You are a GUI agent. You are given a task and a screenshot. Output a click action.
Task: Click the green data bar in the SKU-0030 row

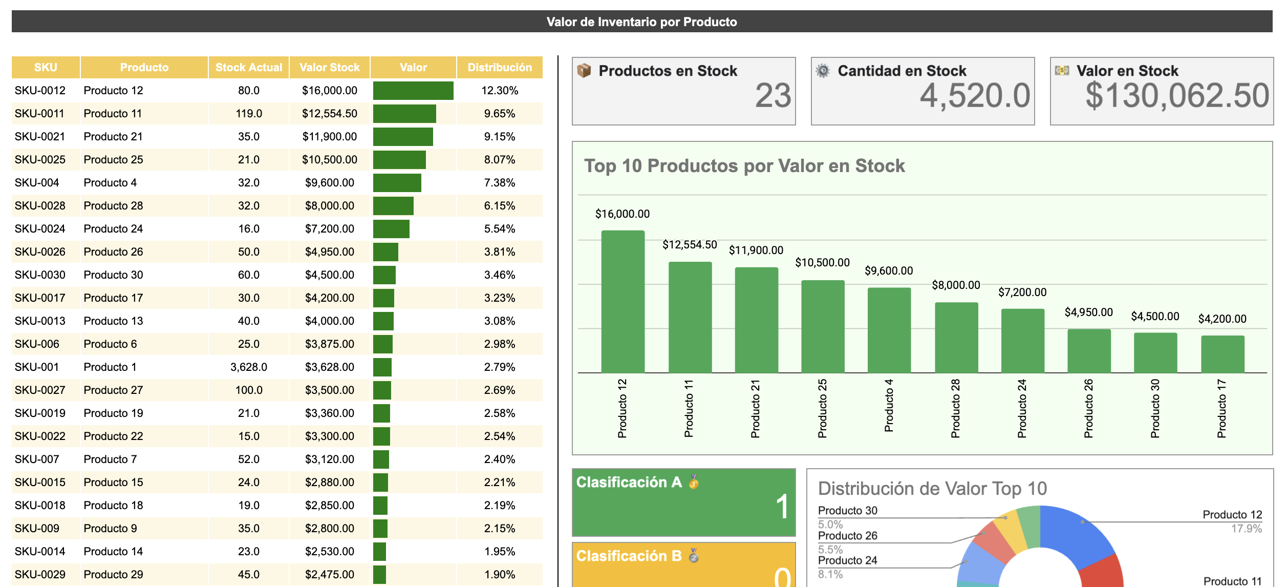tap(384, 275)
